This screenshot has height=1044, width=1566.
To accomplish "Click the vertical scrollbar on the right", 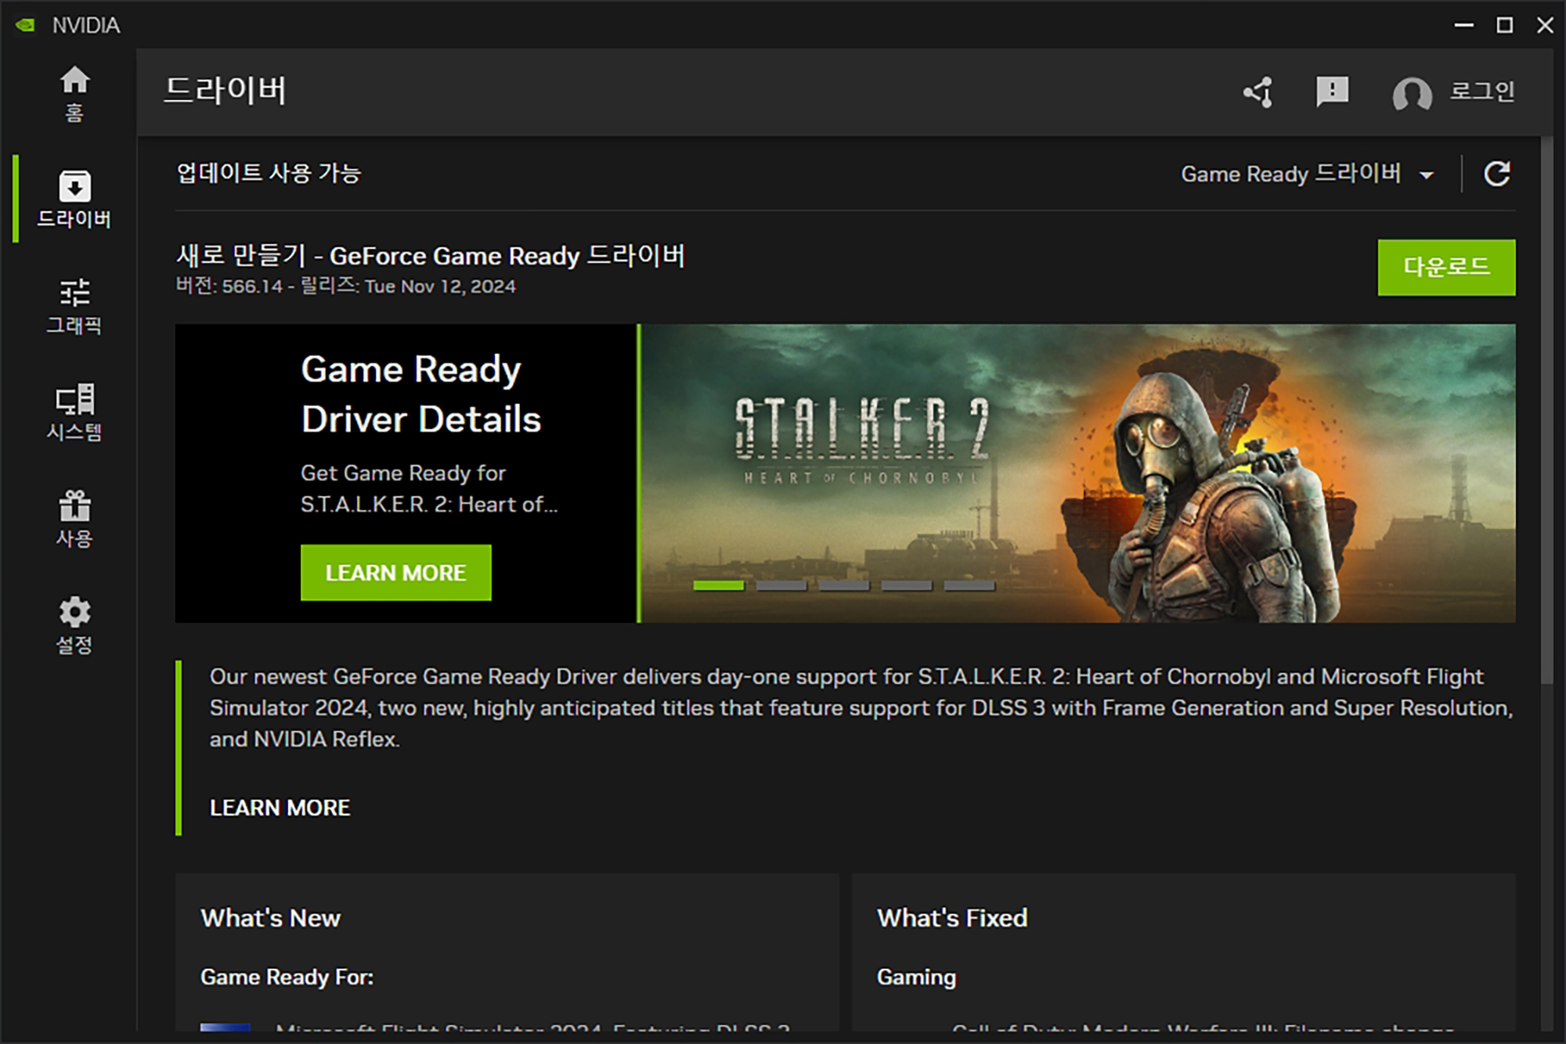I will (1546, 407).
